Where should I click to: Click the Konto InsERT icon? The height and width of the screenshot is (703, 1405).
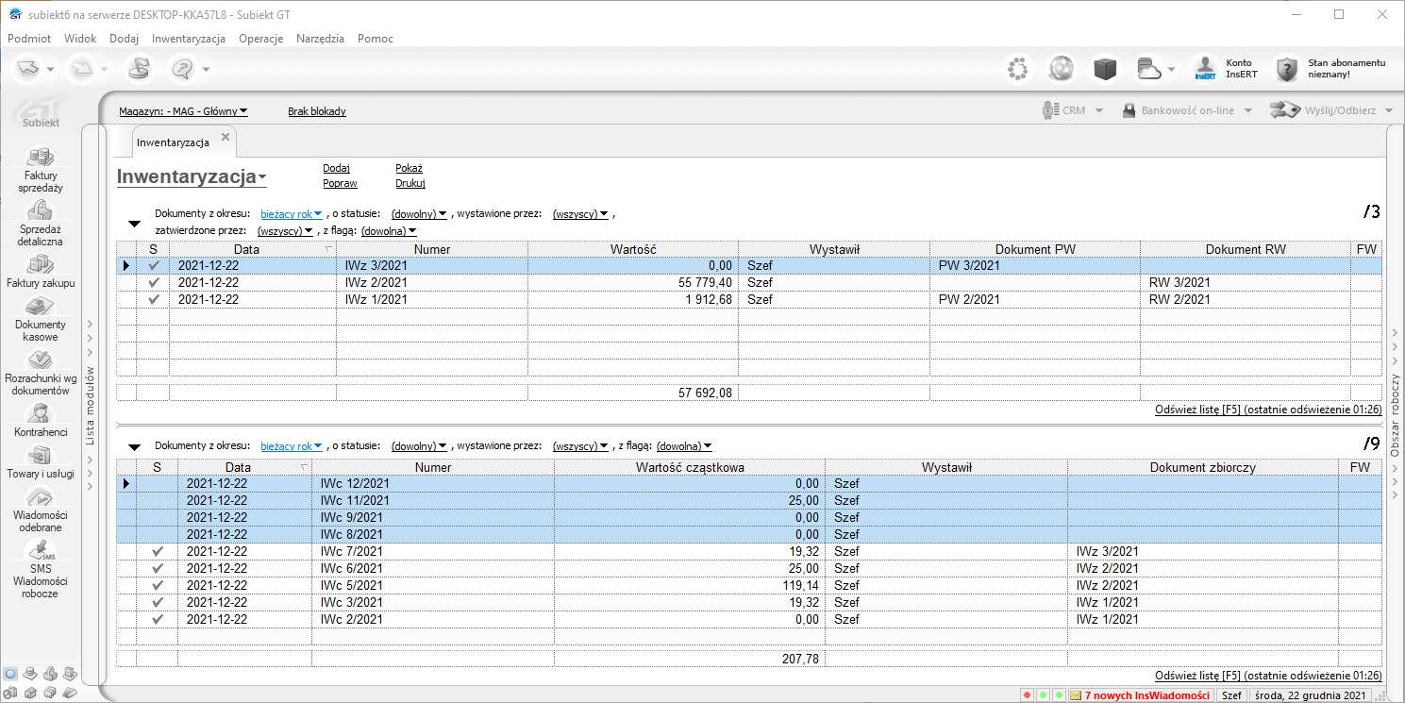coord(1205,69)
